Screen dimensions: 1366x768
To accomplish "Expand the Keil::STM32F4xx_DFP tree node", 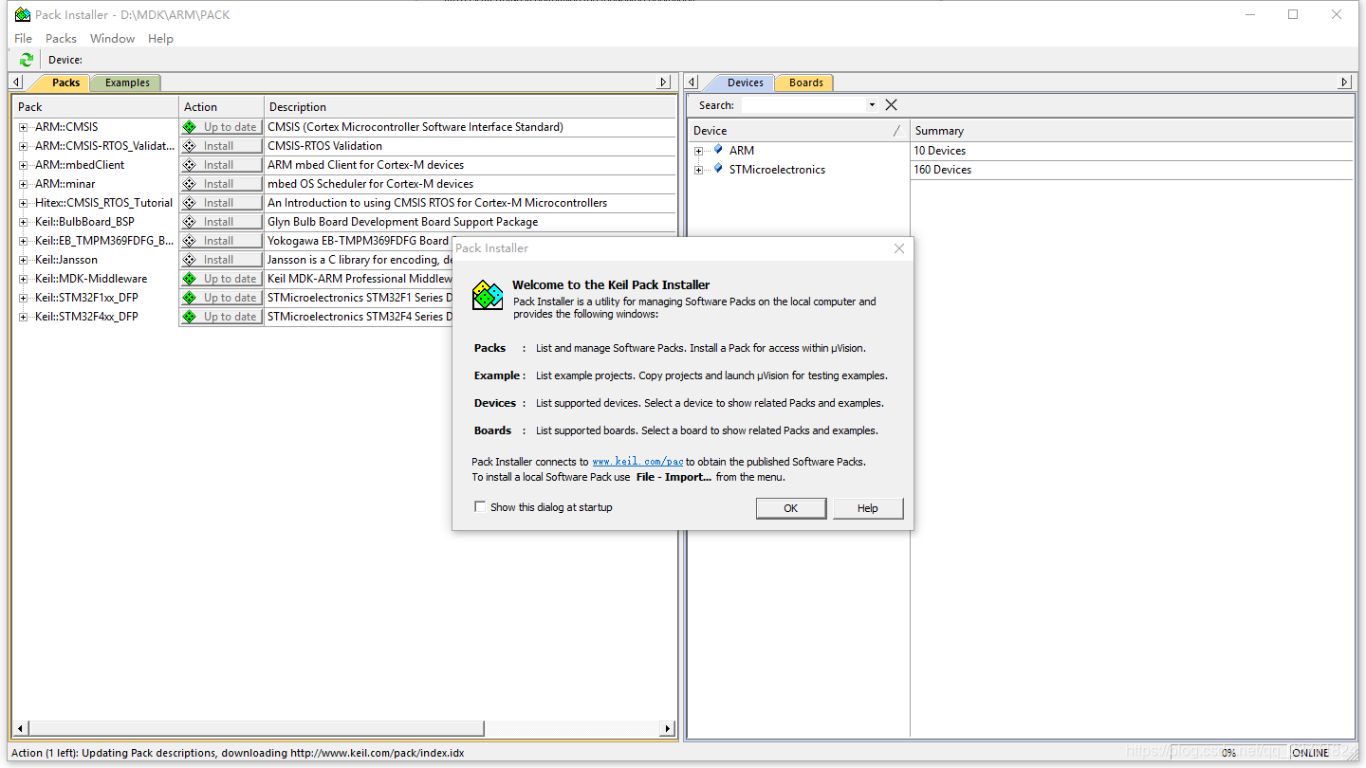I will pyautogui.click(x=24, y=317).
